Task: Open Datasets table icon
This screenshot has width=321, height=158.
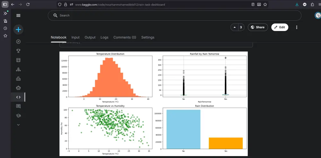Action: [x=18, y=60]
